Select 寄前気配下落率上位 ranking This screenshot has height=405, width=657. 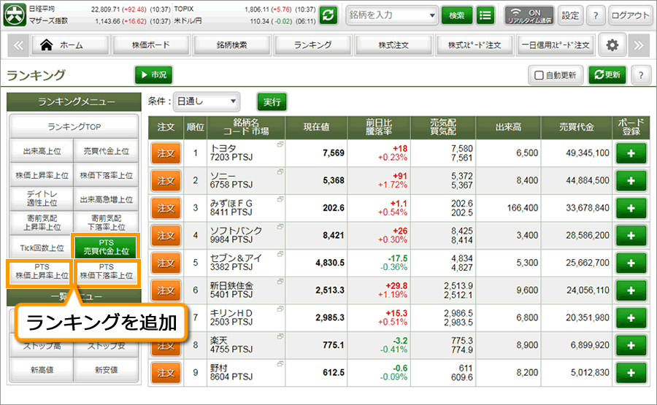pos(107,223)
